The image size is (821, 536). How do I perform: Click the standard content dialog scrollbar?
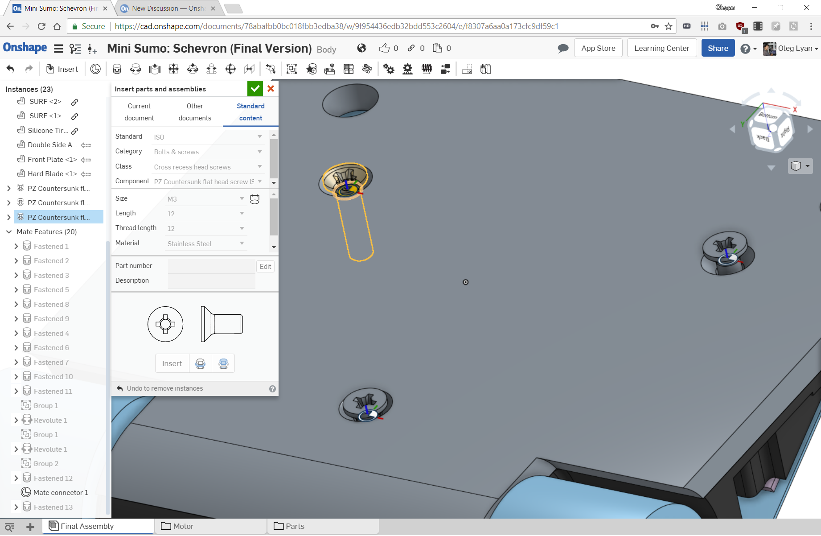[x=274, y=159]
